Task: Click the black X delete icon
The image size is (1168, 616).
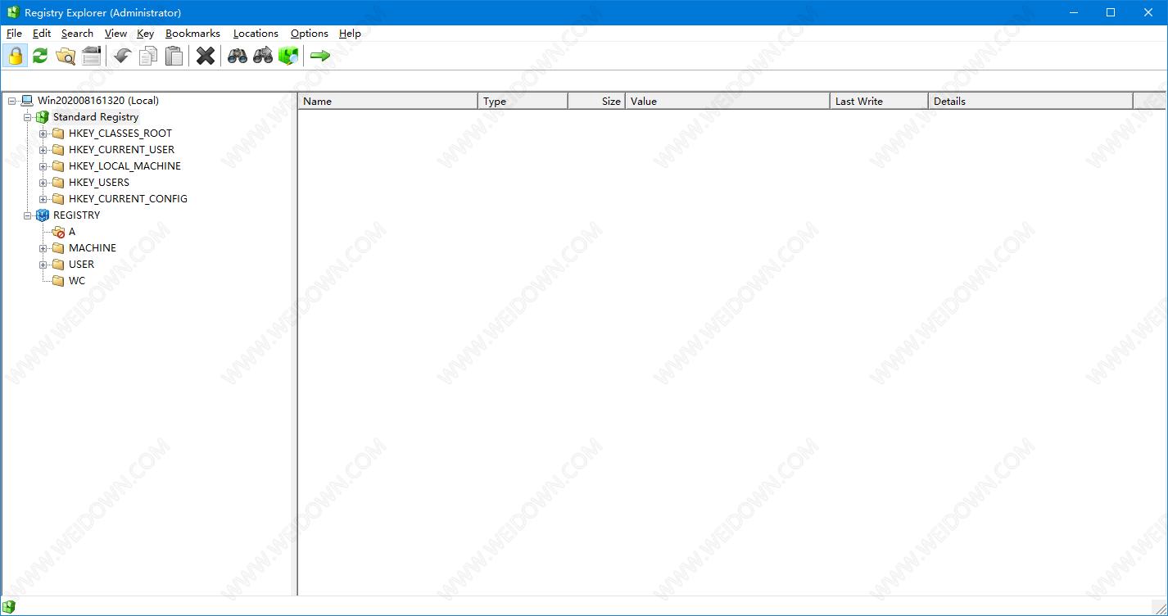Action: pos(206,56)
